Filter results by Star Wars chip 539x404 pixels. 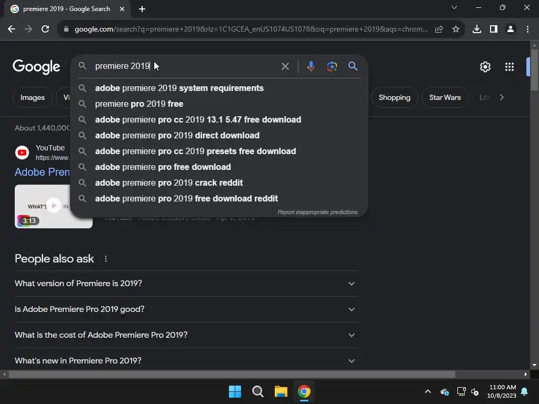point(445,97)
